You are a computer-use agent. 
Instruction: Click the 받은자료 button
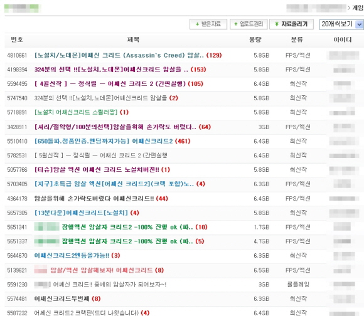[208, 24]
